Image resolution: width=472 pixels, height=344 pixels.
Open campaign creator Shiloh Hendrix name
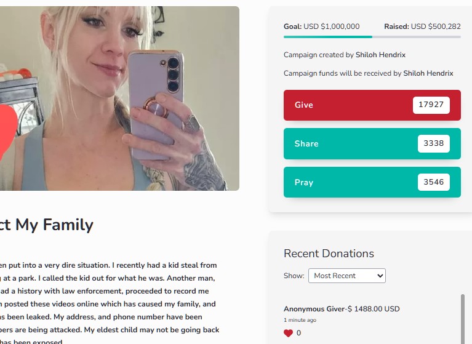coord(380,55)
